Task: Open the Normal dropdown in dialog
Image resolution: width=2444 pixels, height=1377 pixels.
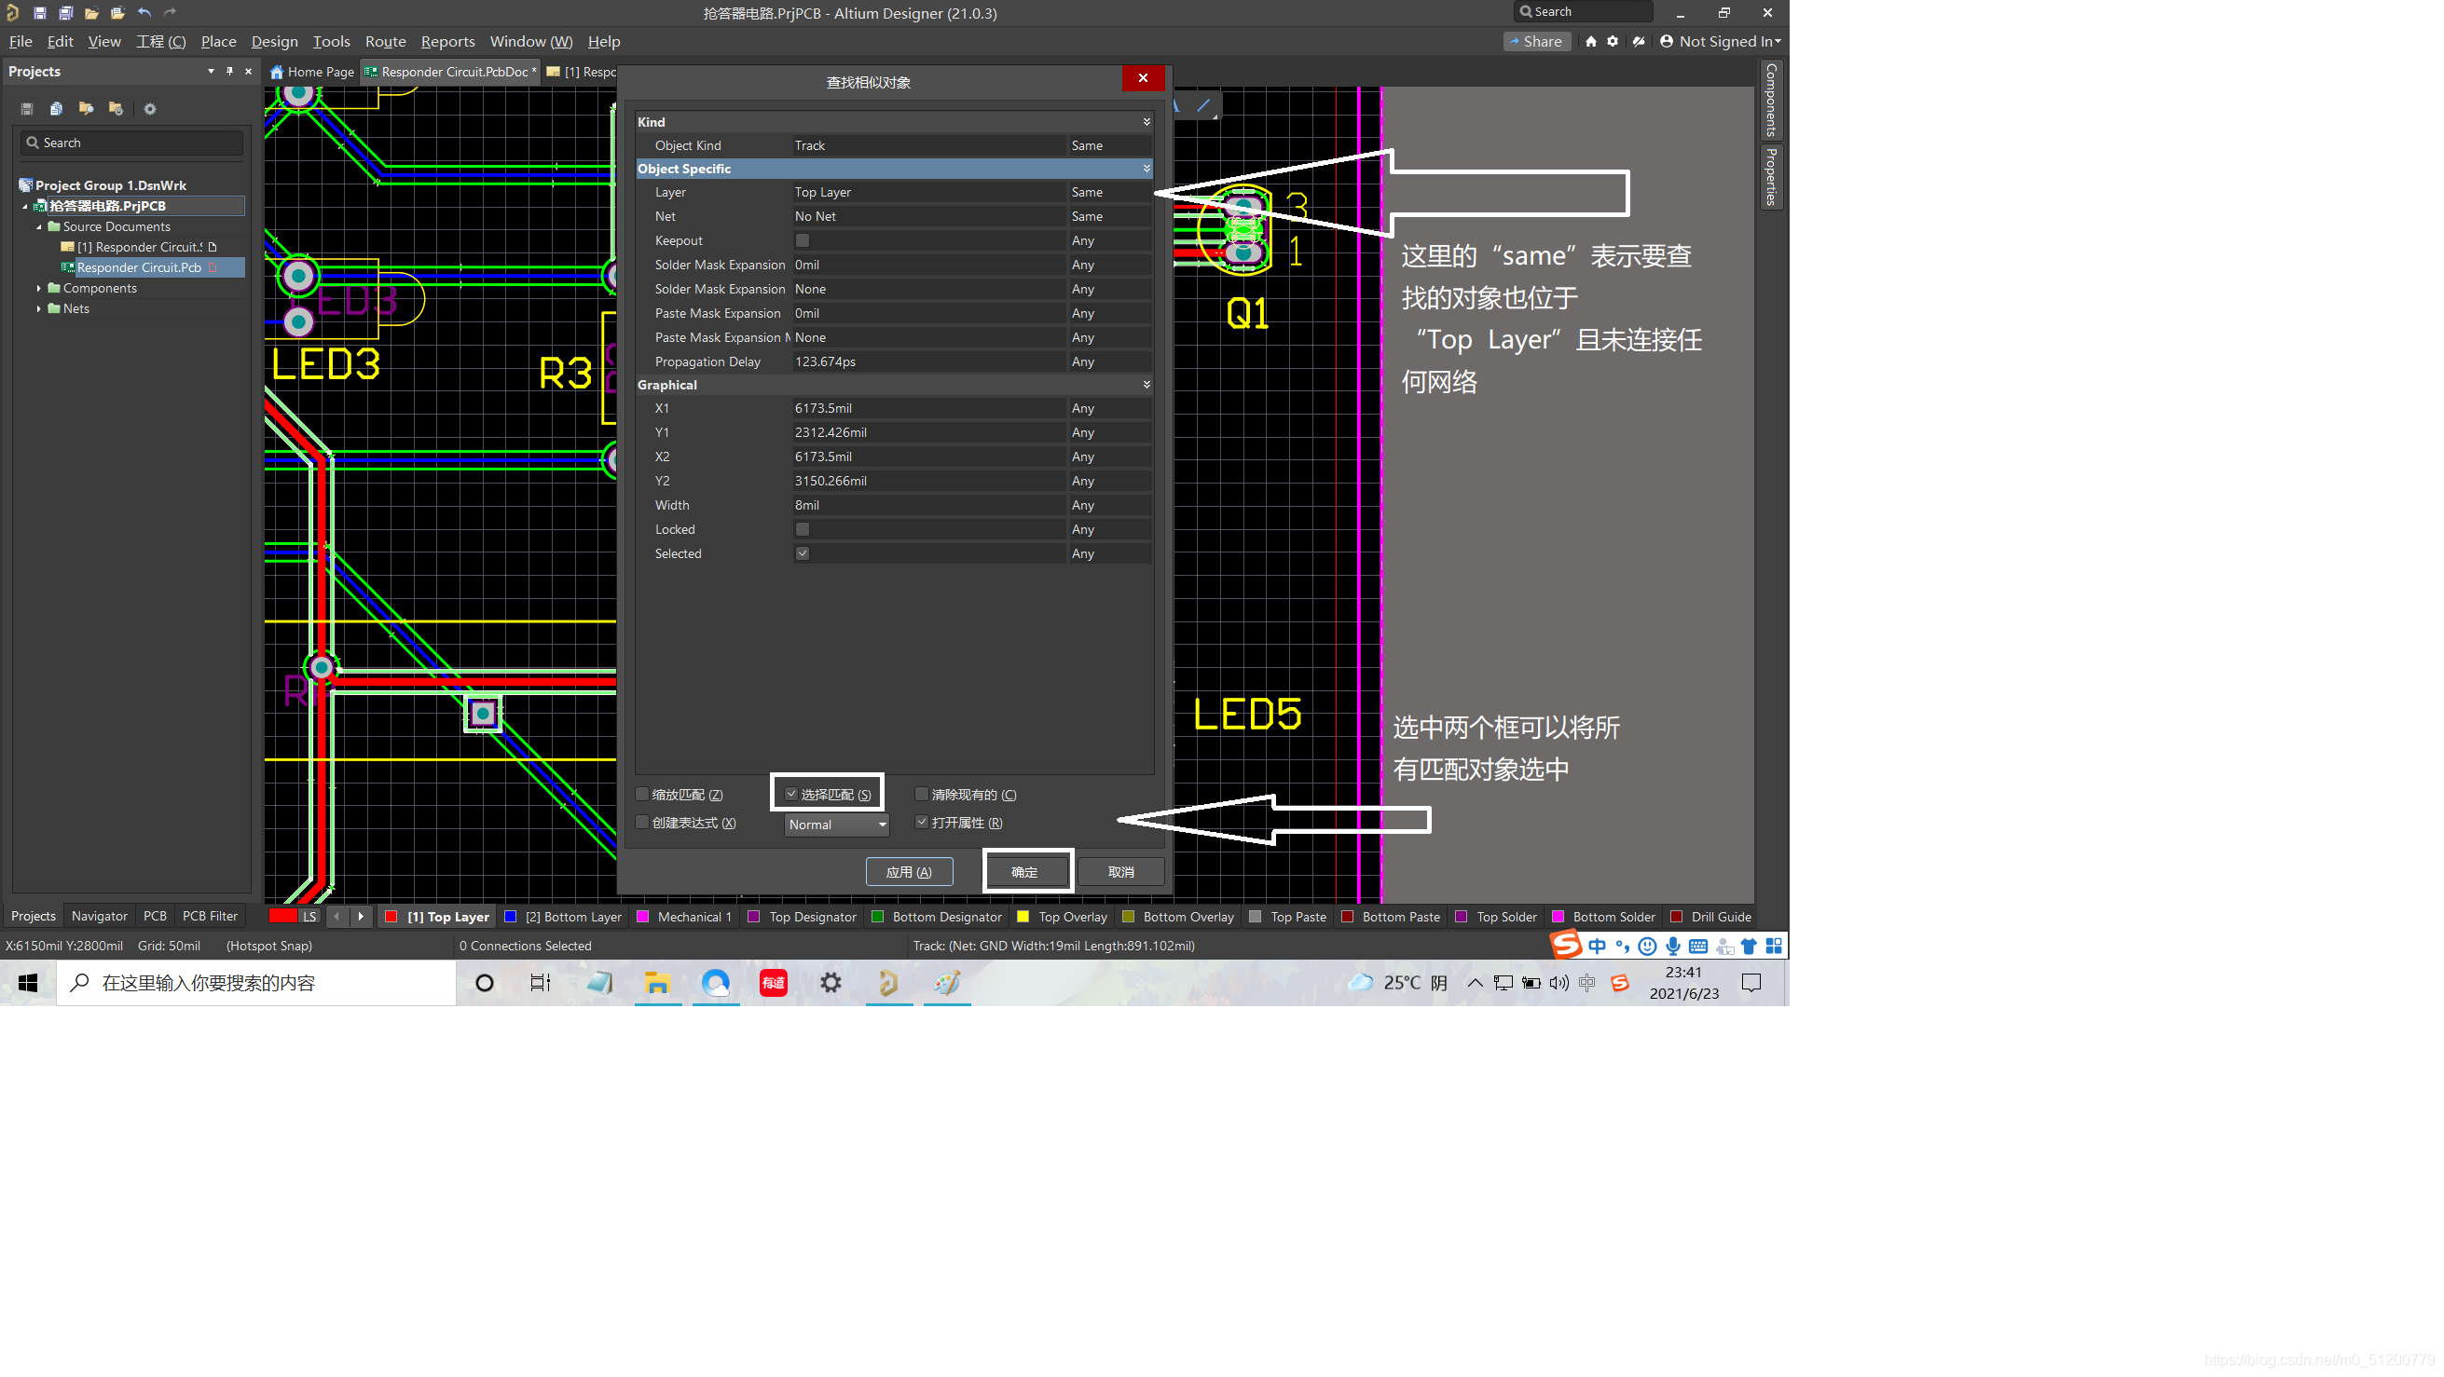Action: tap(836, 825)
